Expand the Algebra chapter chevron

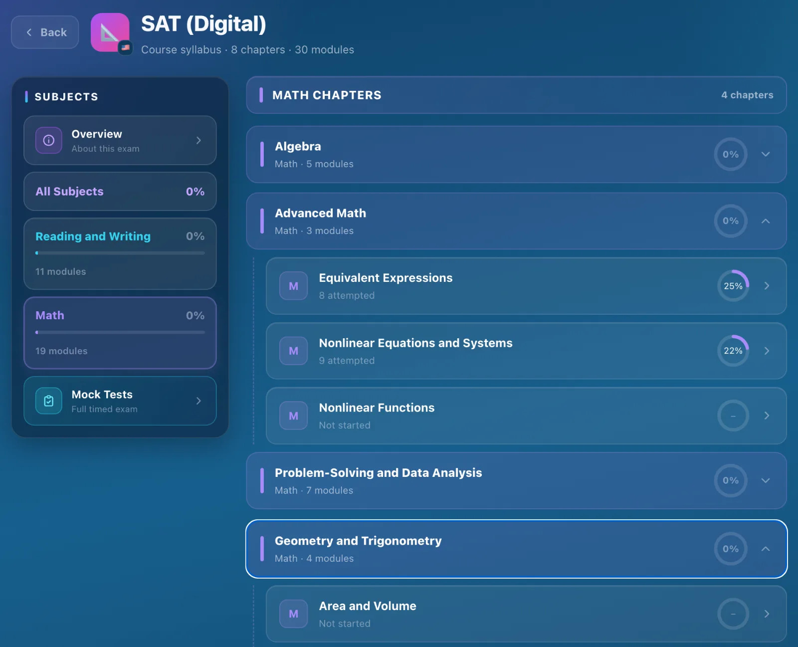[x=766, y=154]
